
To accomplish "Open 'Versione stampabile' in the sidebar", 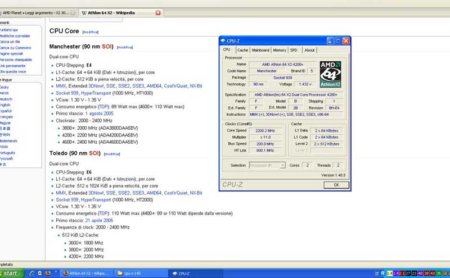I will coord(16,60).
